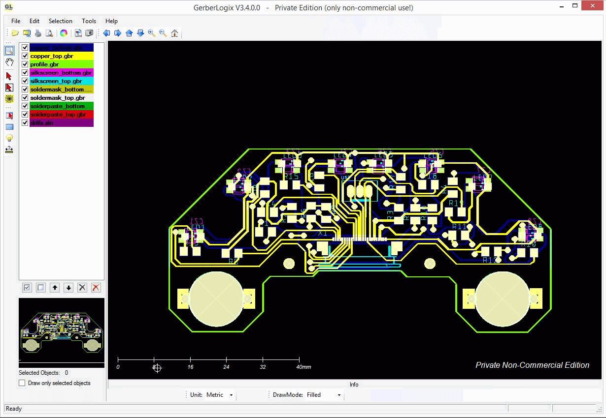This screenshot has height=418, width=606.
Task: Zoom in using the magnifier plus icon
Action: point(152,33)
